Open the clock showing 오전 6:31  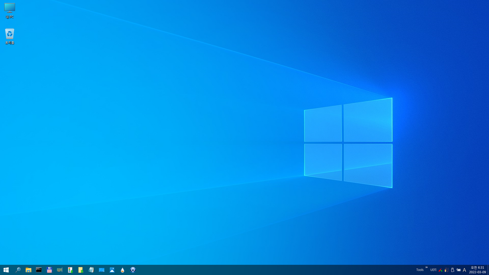click(x=478, y=270)
